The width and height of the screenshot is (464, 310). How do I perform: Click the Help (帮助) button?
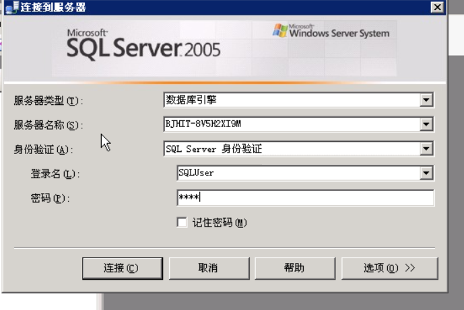tap(295, 268)
